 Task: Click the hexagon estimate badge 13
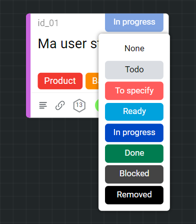(x=79, y=105)
